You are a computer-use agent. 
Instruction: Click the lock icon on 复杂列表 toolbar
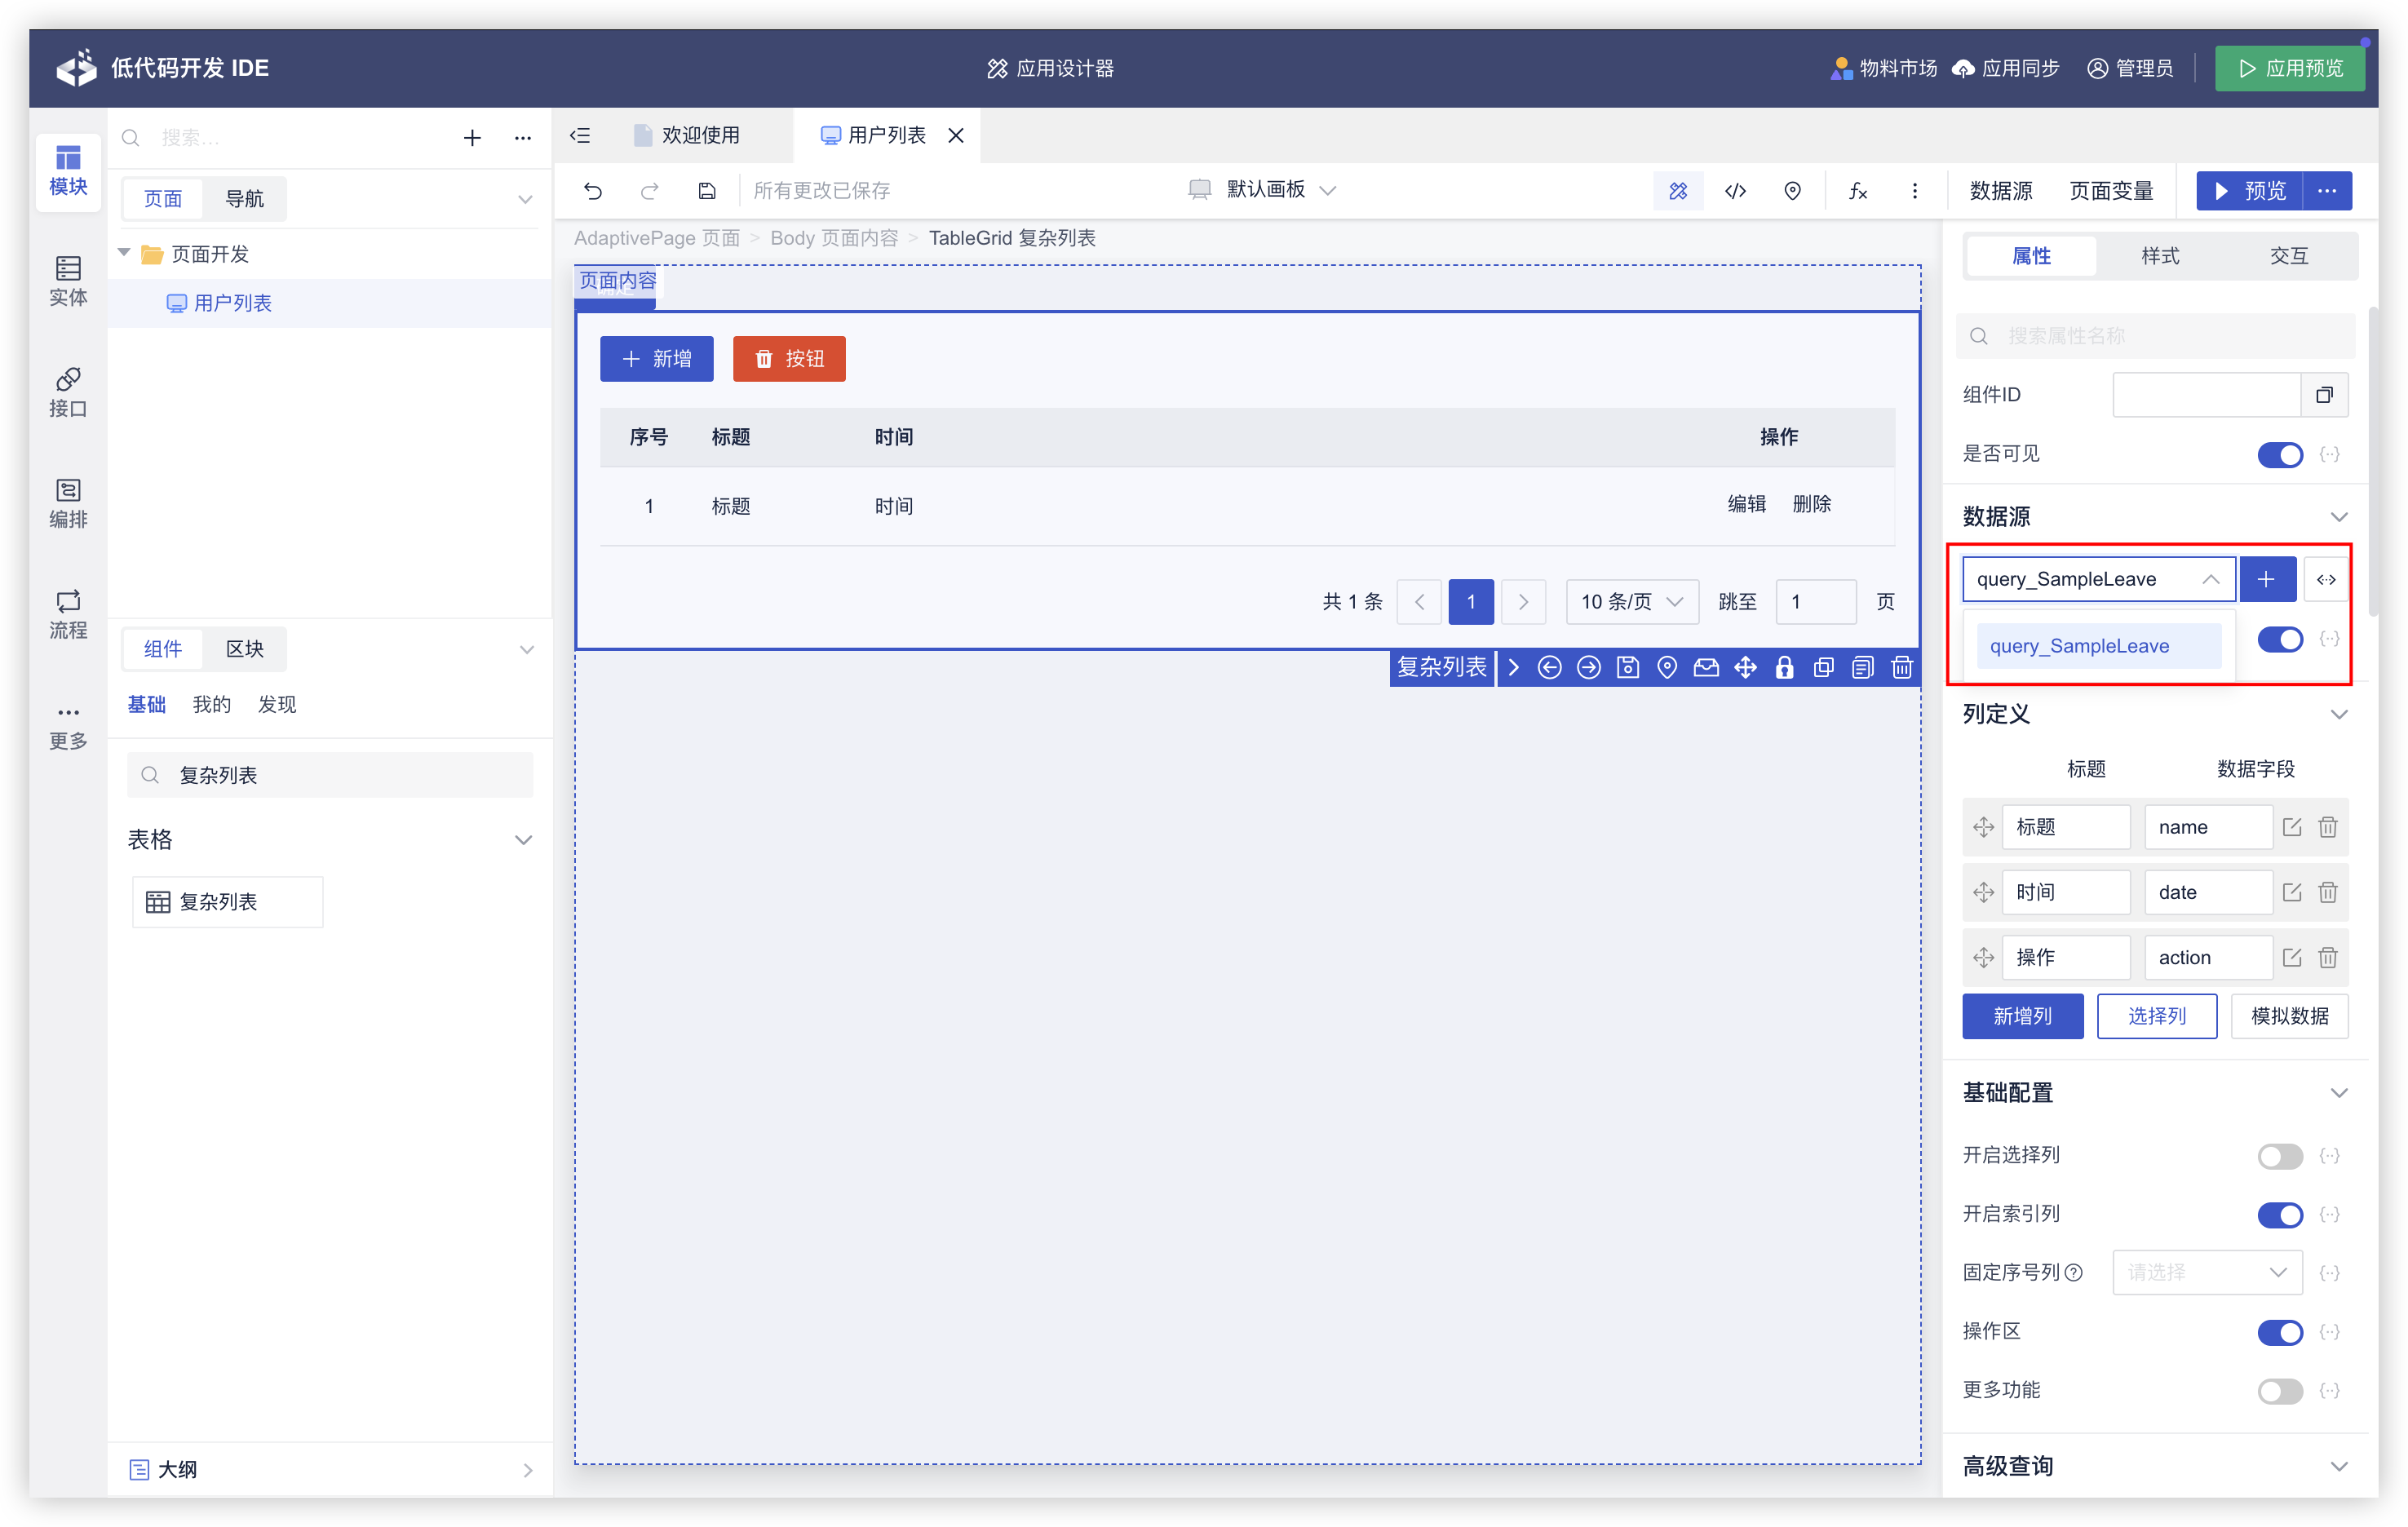coord(1784,667)
